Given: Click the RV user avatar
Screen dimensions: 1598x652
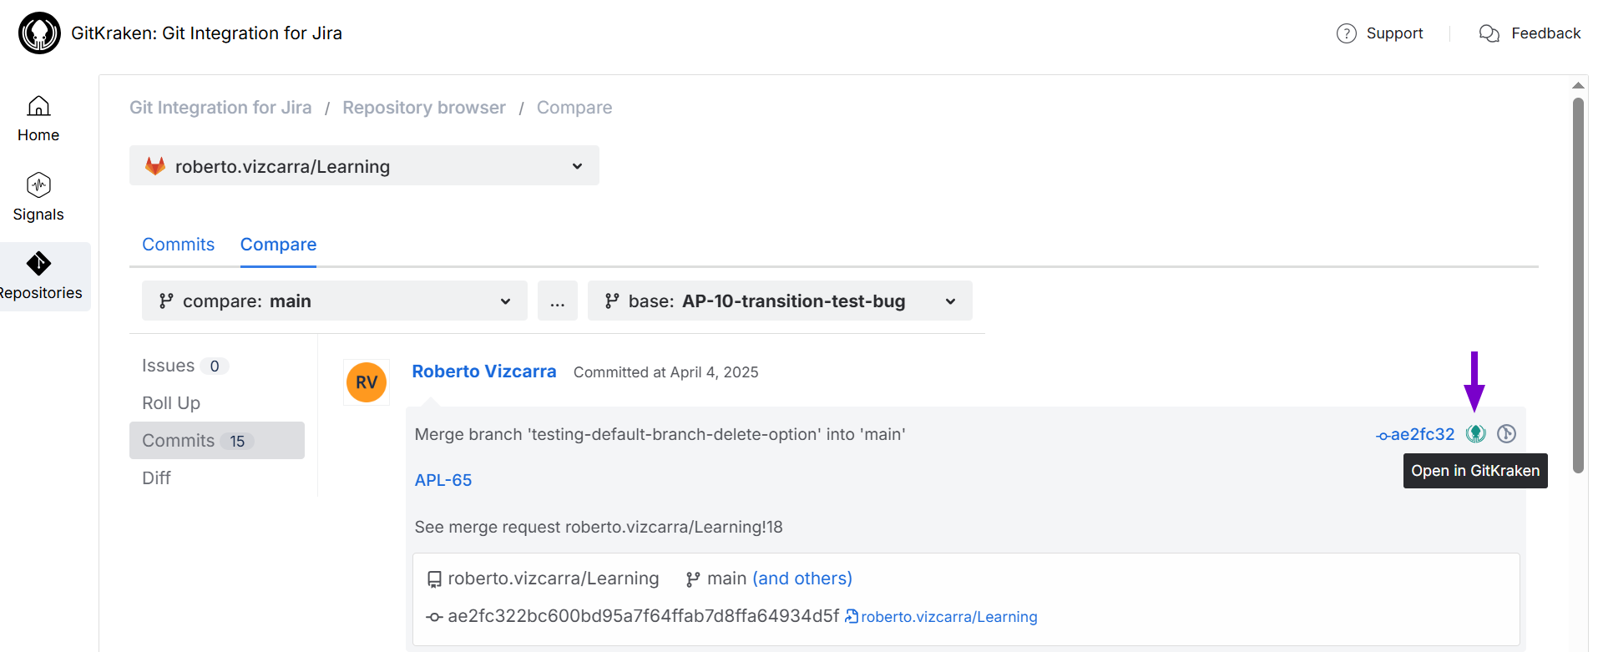Looking at the screenshot, I should [x=367, y=382].
